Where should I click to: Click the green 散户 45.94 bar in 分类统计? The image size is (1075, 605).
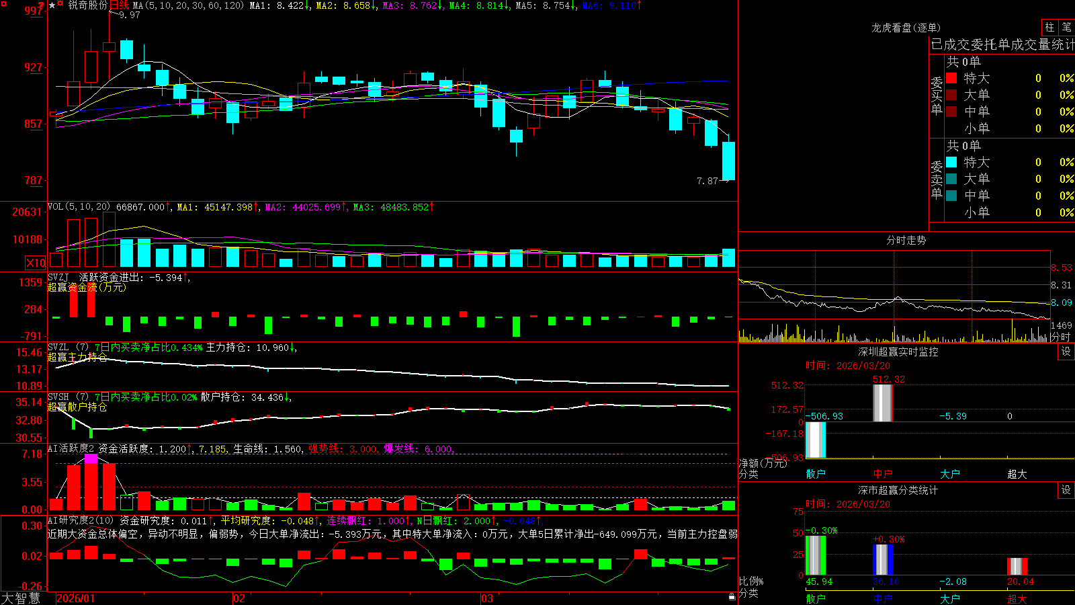(815, 555)
